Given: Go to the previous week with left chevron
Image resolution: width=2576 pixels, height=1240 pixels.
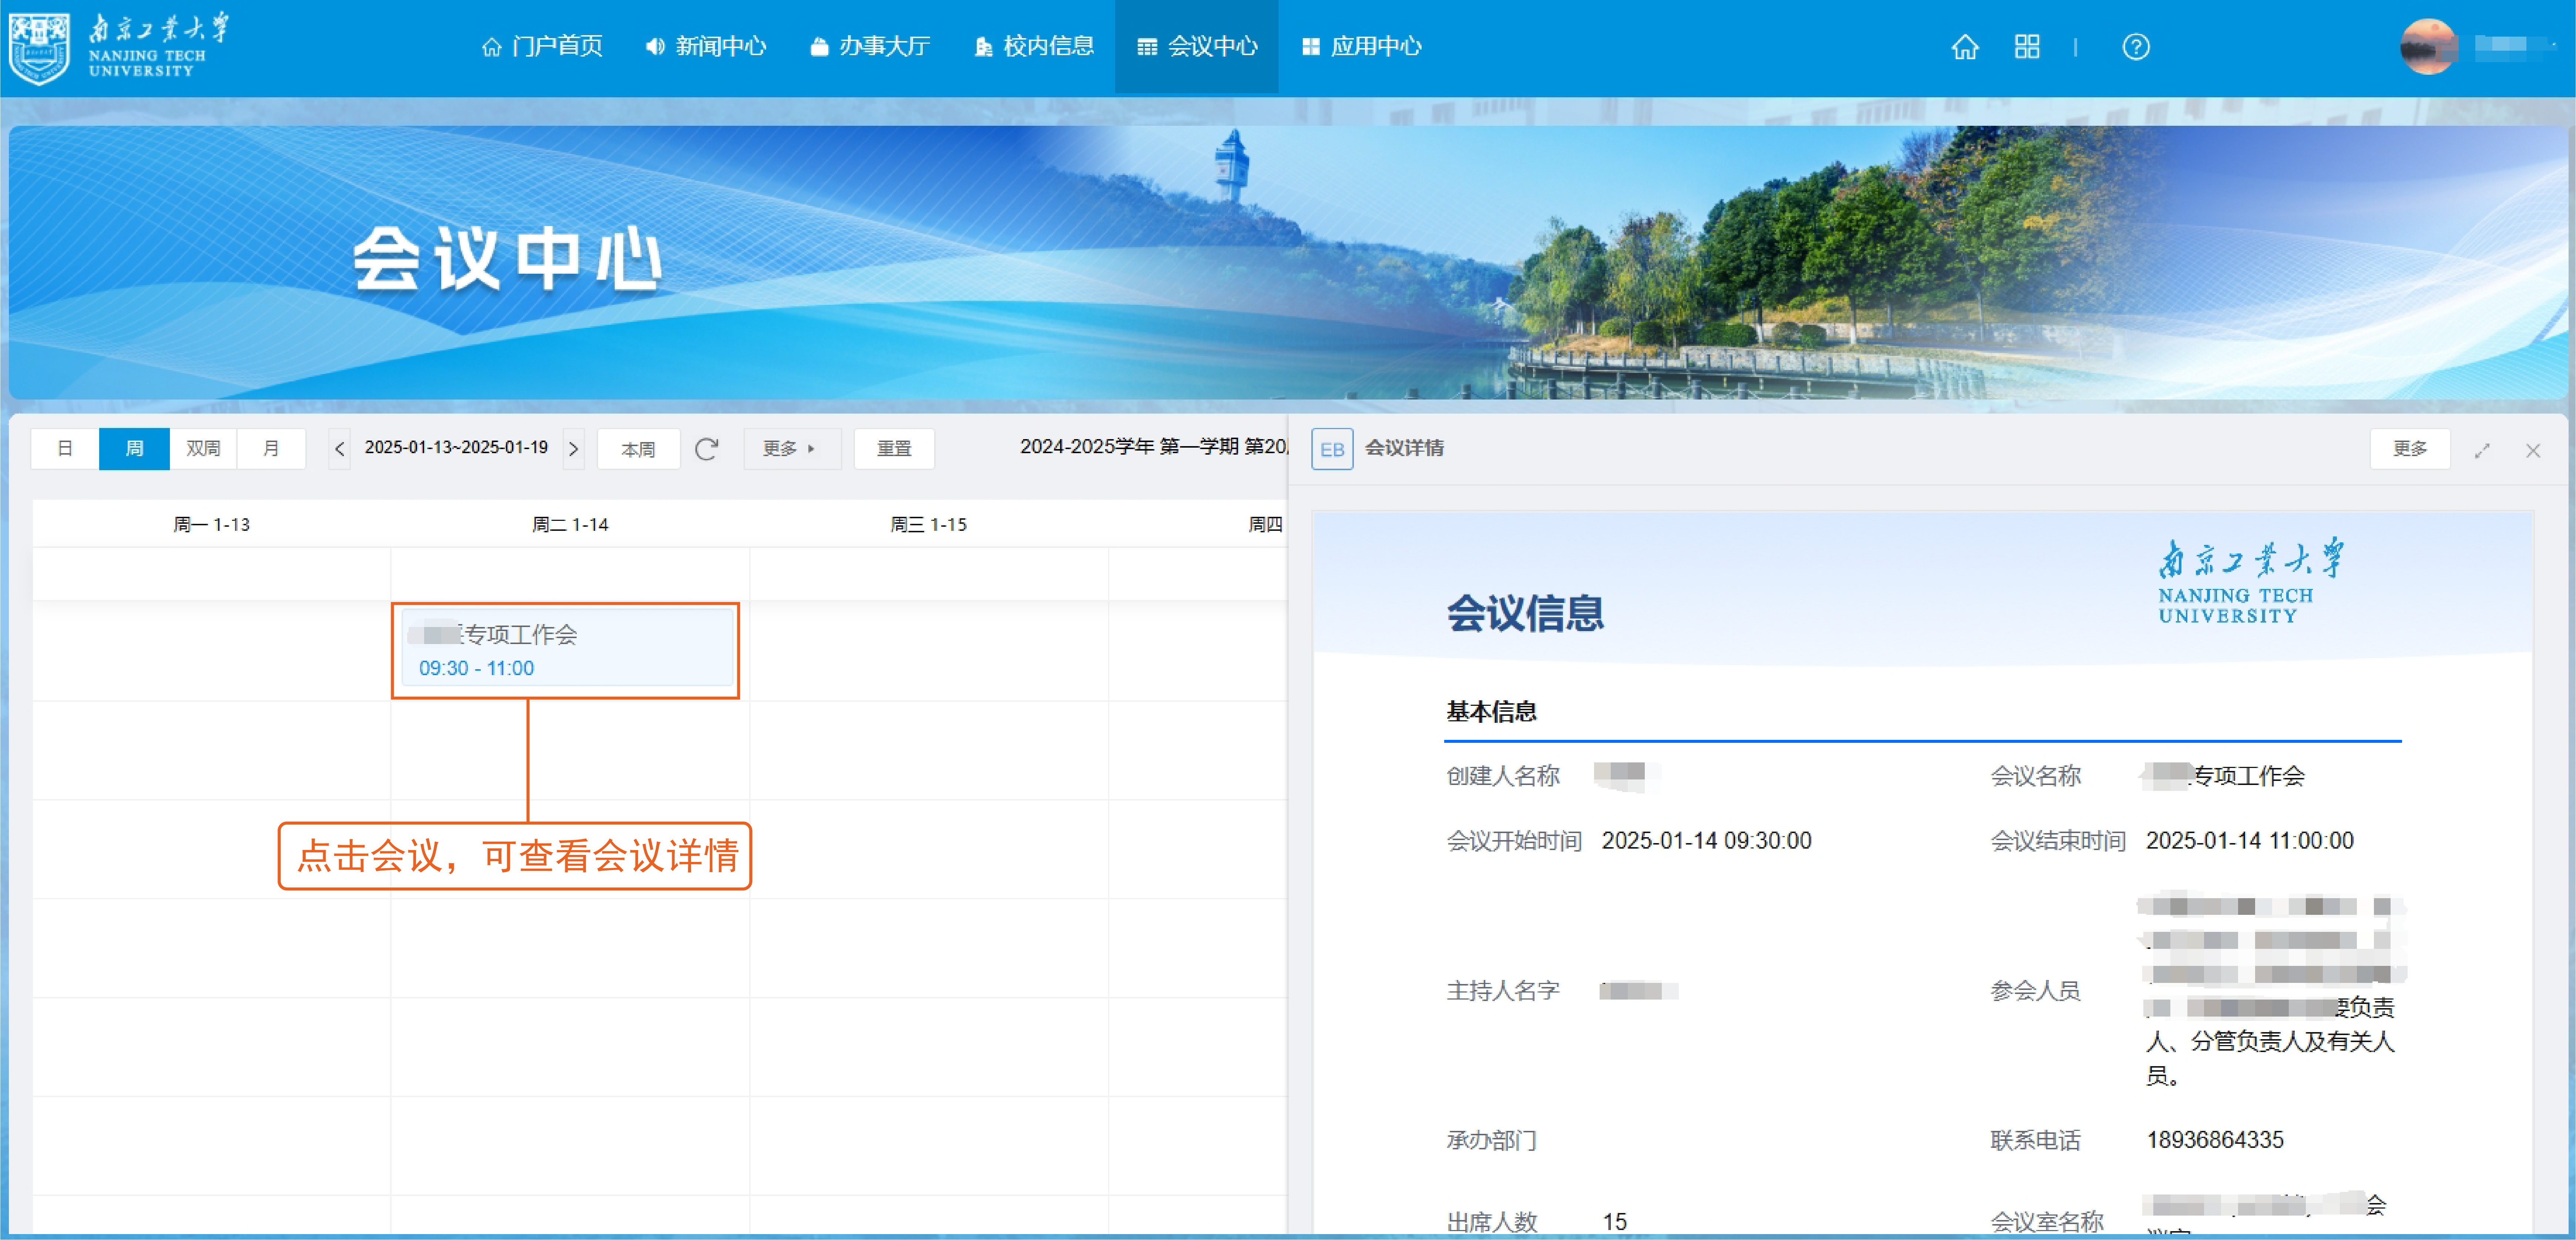Looking at the screenshot, I should coord(340,449).
